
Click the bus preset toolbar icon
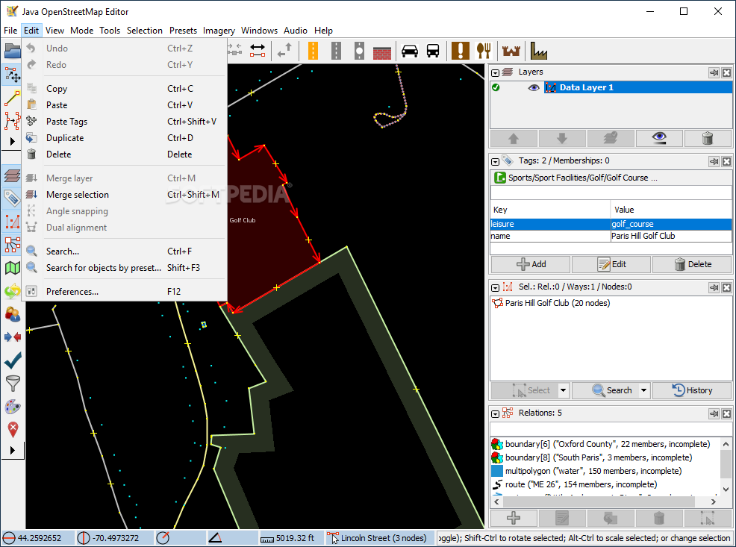433,51
